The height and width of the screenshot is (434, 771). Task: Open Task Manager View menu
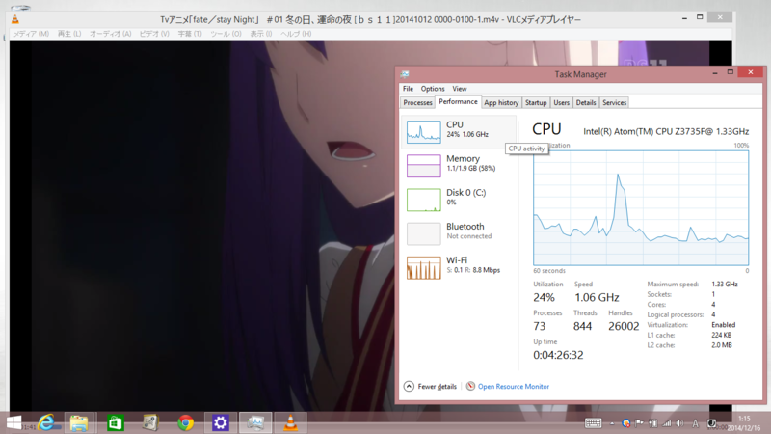click(x=460, y=89)
